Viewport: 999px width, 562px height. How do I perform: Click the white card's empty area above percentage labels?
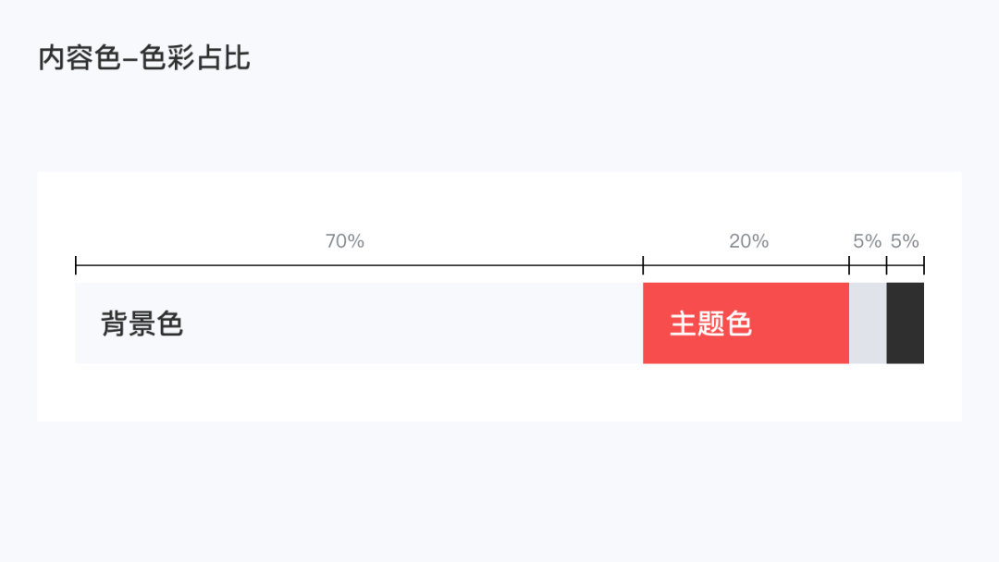(499, 201)
